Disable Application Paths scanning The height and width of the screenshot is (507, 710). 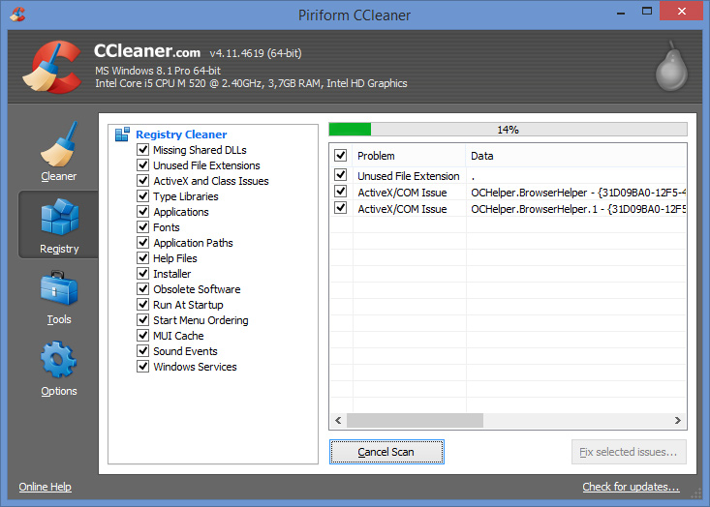[142, 242]
